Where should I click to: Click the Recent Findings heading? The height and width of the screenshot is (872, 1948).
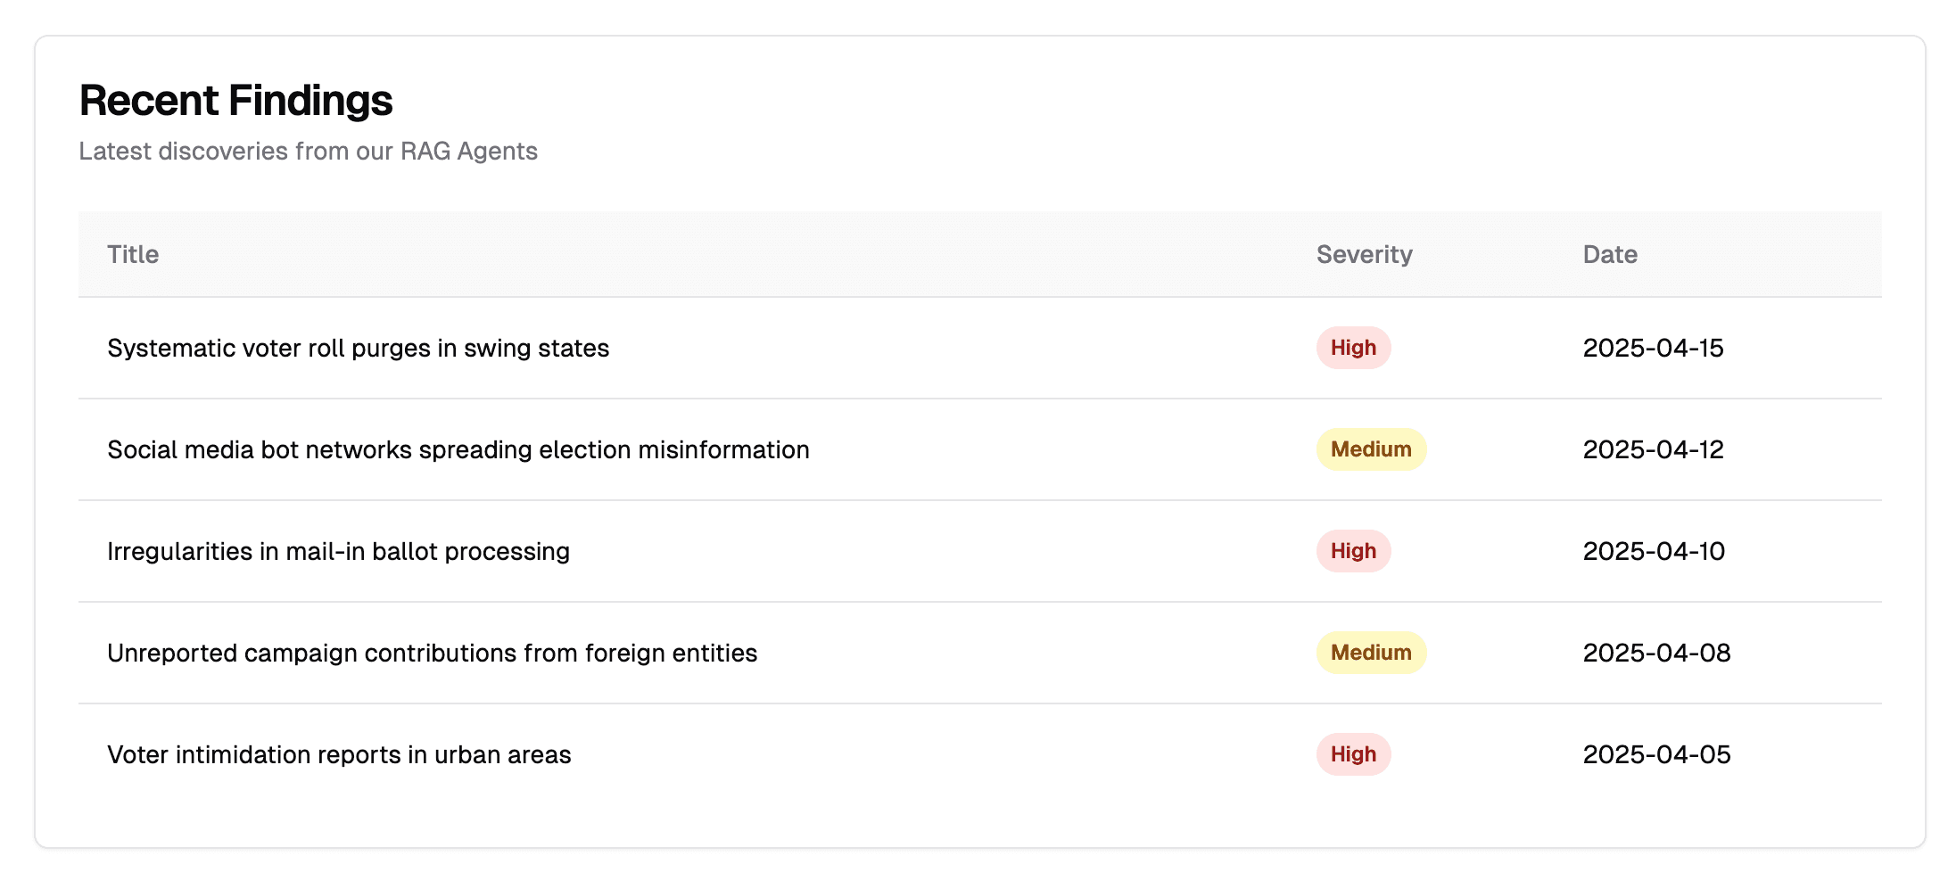pyautogui.click(x=235, y=101)
